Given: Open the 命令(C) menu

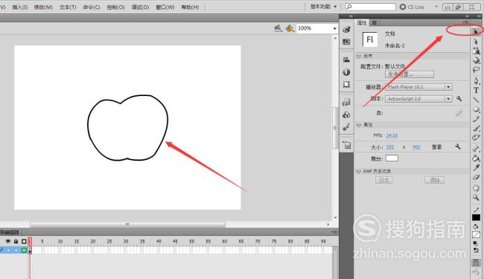Looking at the screenshot, I should coord(92,7).
